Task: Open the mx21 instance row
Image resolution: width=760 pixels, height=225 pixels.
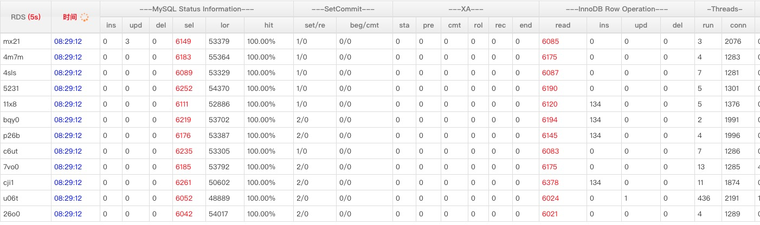Action: [380, 41]
